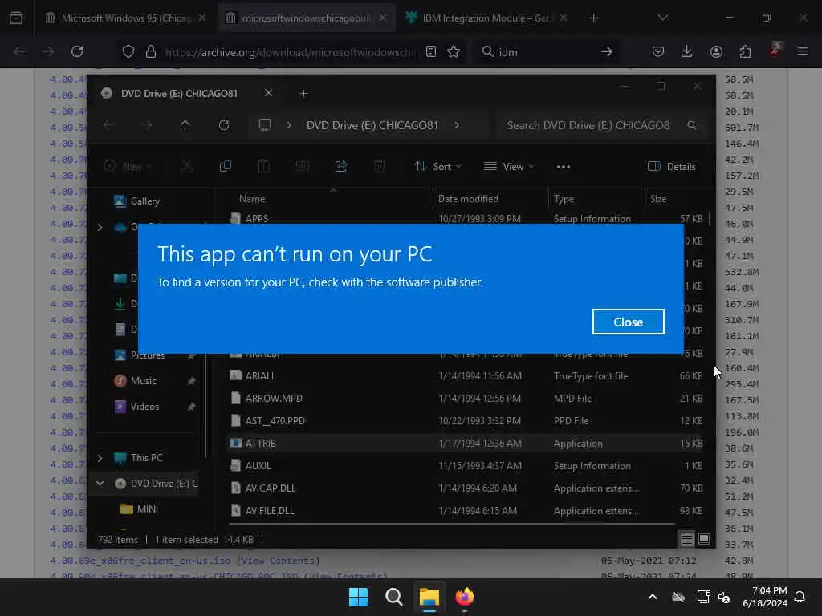822x616 pixels.
Task: Switch to details list view icon in status bar
Action: coord(687,539)
